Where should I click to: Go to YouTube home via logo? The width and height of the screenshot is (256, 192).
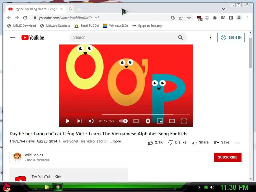coord(33,37)
